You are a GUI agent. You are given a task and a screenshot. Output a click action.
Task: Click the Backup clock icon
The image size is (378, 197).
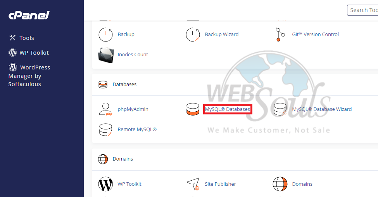click(105, 35)
